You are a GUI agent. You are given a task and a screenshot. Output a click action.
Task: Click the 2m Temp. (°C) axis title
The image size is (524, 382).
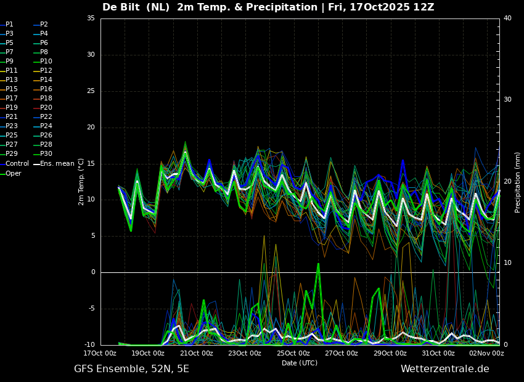pos(81,182)
